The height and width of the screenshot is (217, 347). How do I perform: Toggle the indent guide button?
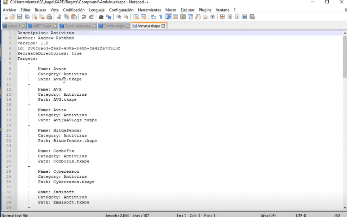click(168, 17)
